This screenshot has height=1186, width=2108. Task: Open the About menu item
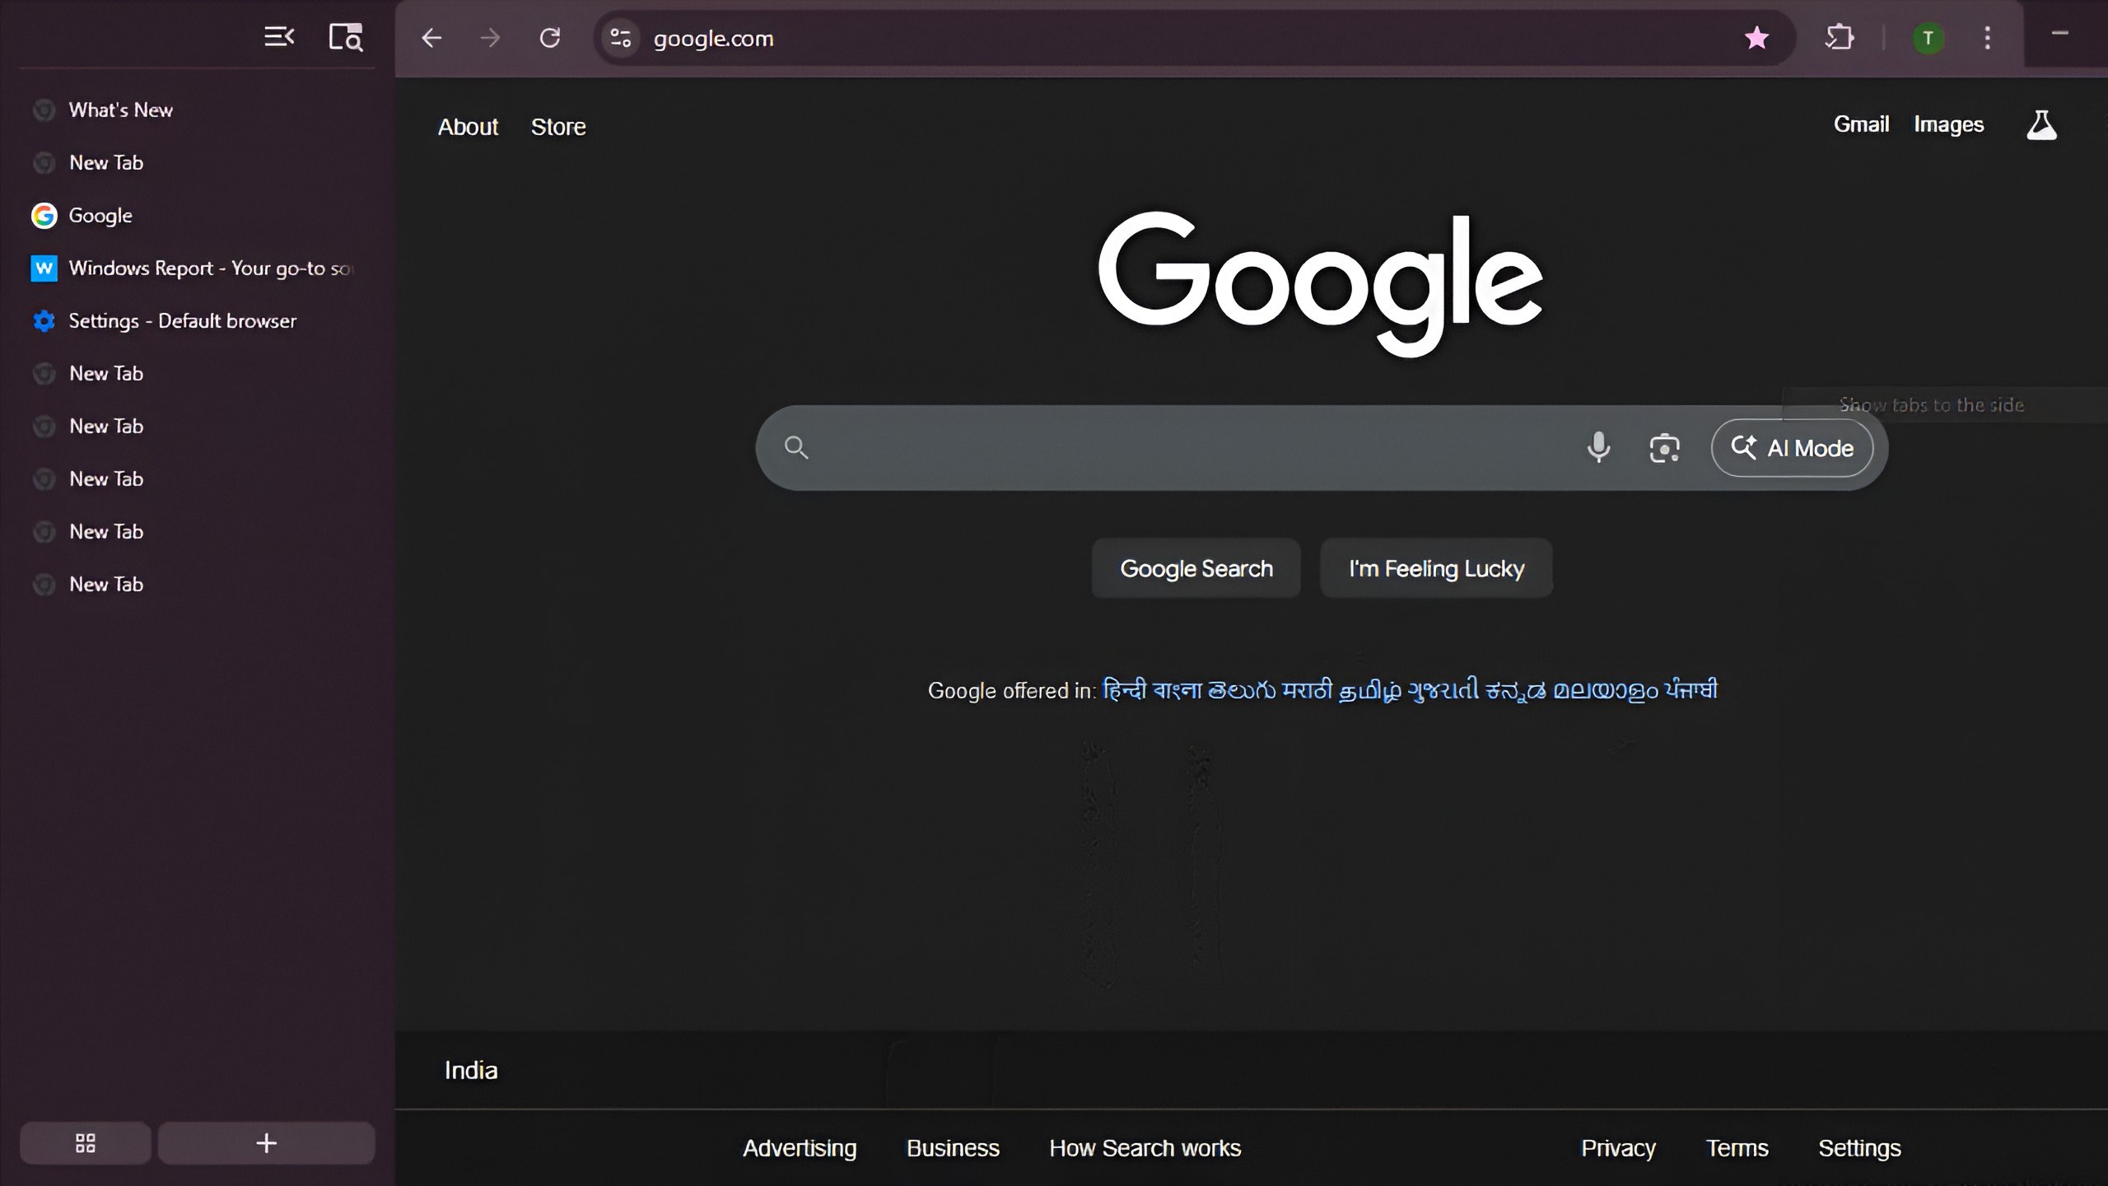point(467,126)
